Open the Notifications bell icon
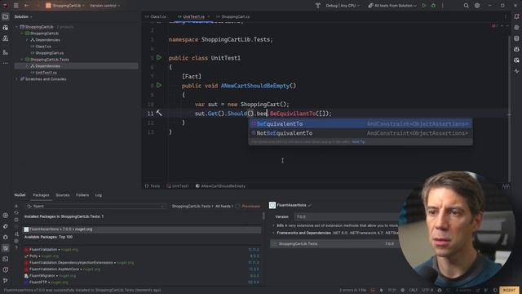This screenshot has height=294, width=522. [516, 16]
